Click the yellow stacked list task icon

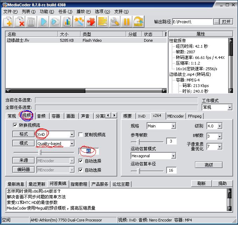(103, 22)
